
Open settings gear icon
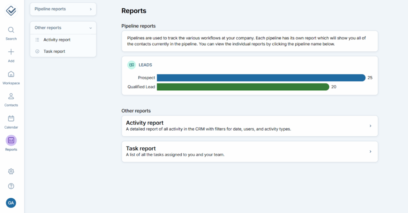pyautogui.click(x=11, y=172)
